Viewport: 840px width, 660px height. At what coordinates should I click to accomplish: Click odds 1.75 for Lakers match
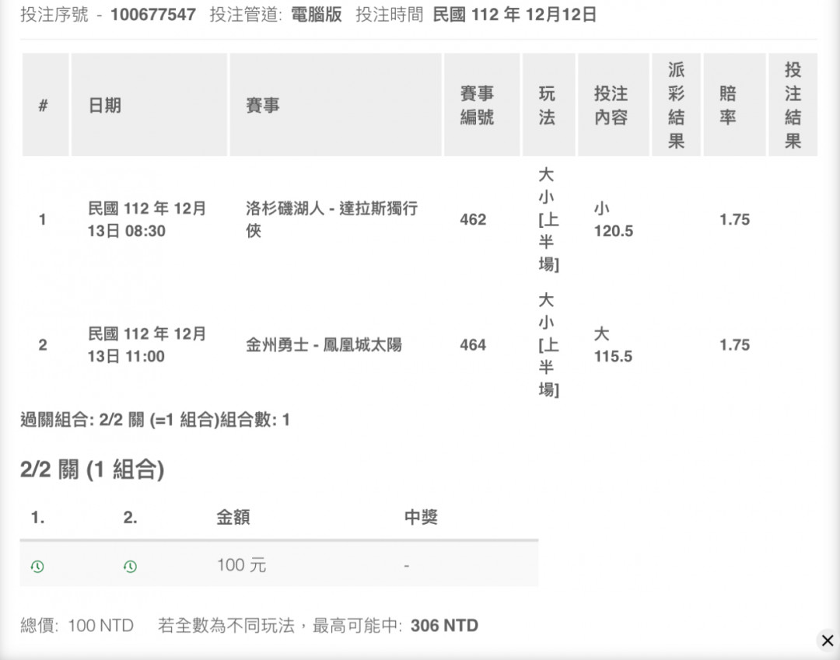click(x=734, y=219)
